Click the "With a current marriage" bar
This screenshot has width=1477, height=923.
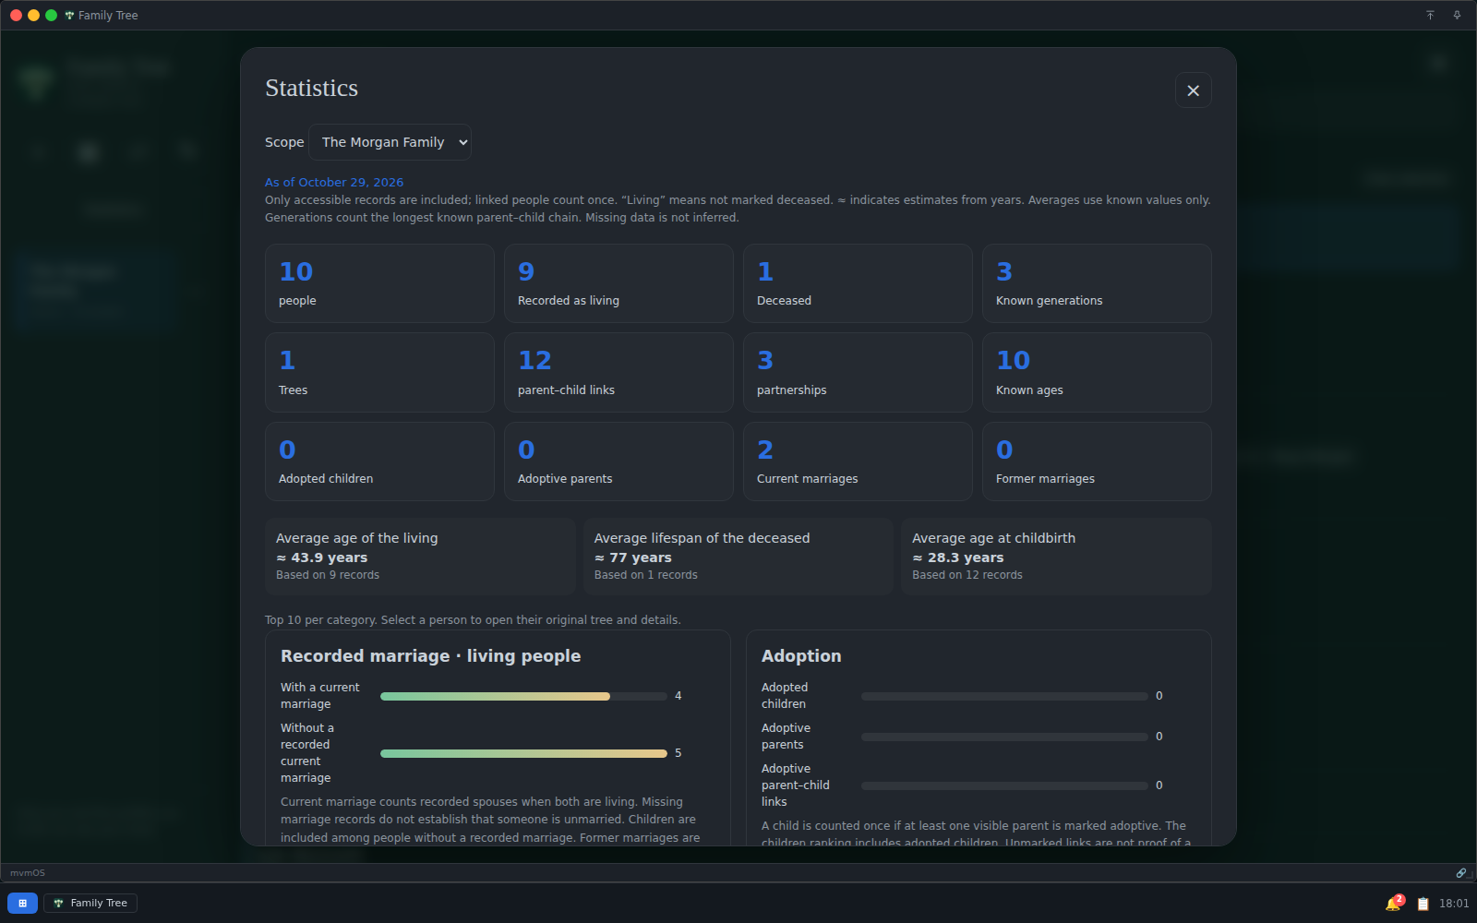coord(523,696)
